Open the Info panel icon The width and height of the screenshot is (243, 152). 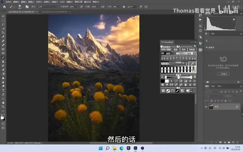[x=200, y=30]
